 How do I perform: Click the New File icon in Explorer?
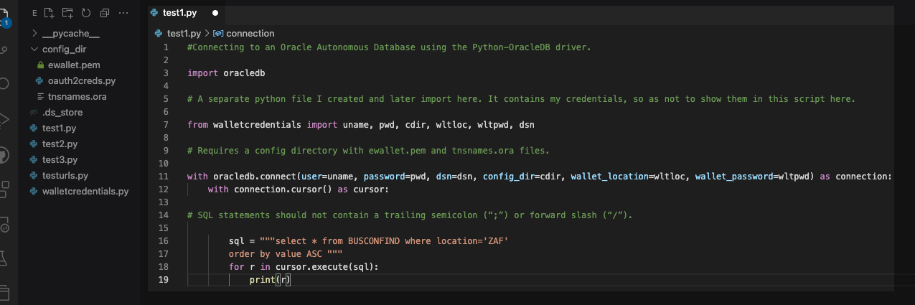pyautogui.click(x=49, y=12)
